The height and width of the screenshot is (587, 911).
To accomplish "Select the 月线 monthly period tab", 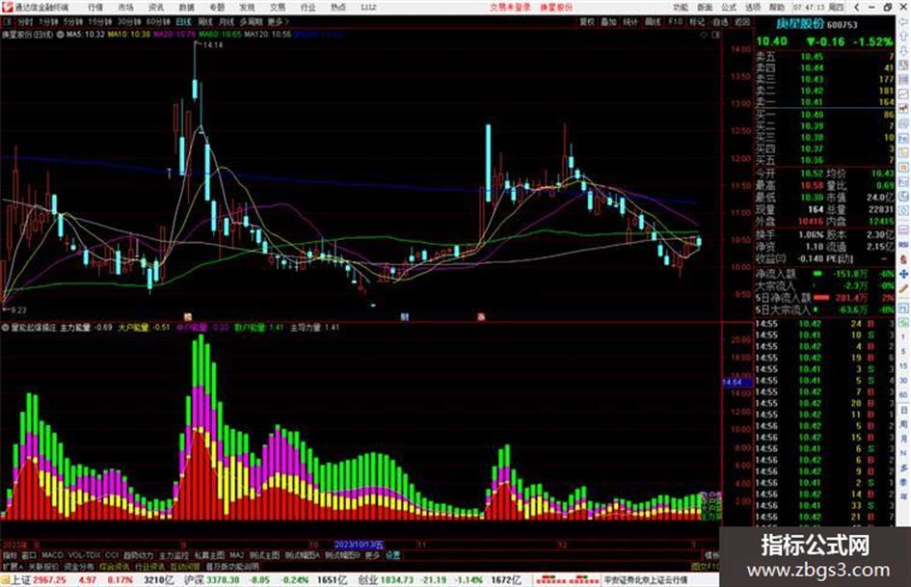I will point(226,21).
